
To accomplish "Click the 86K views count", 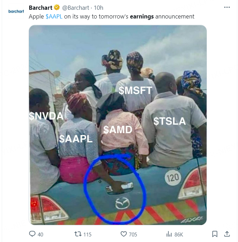I will coord(178,234).
